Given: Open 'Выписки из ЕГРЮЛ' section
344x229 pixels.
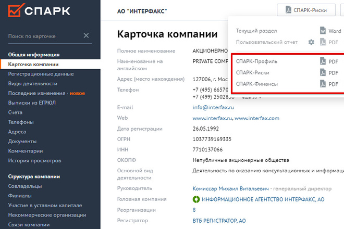Looking at the screenshot, I should 32,103.
